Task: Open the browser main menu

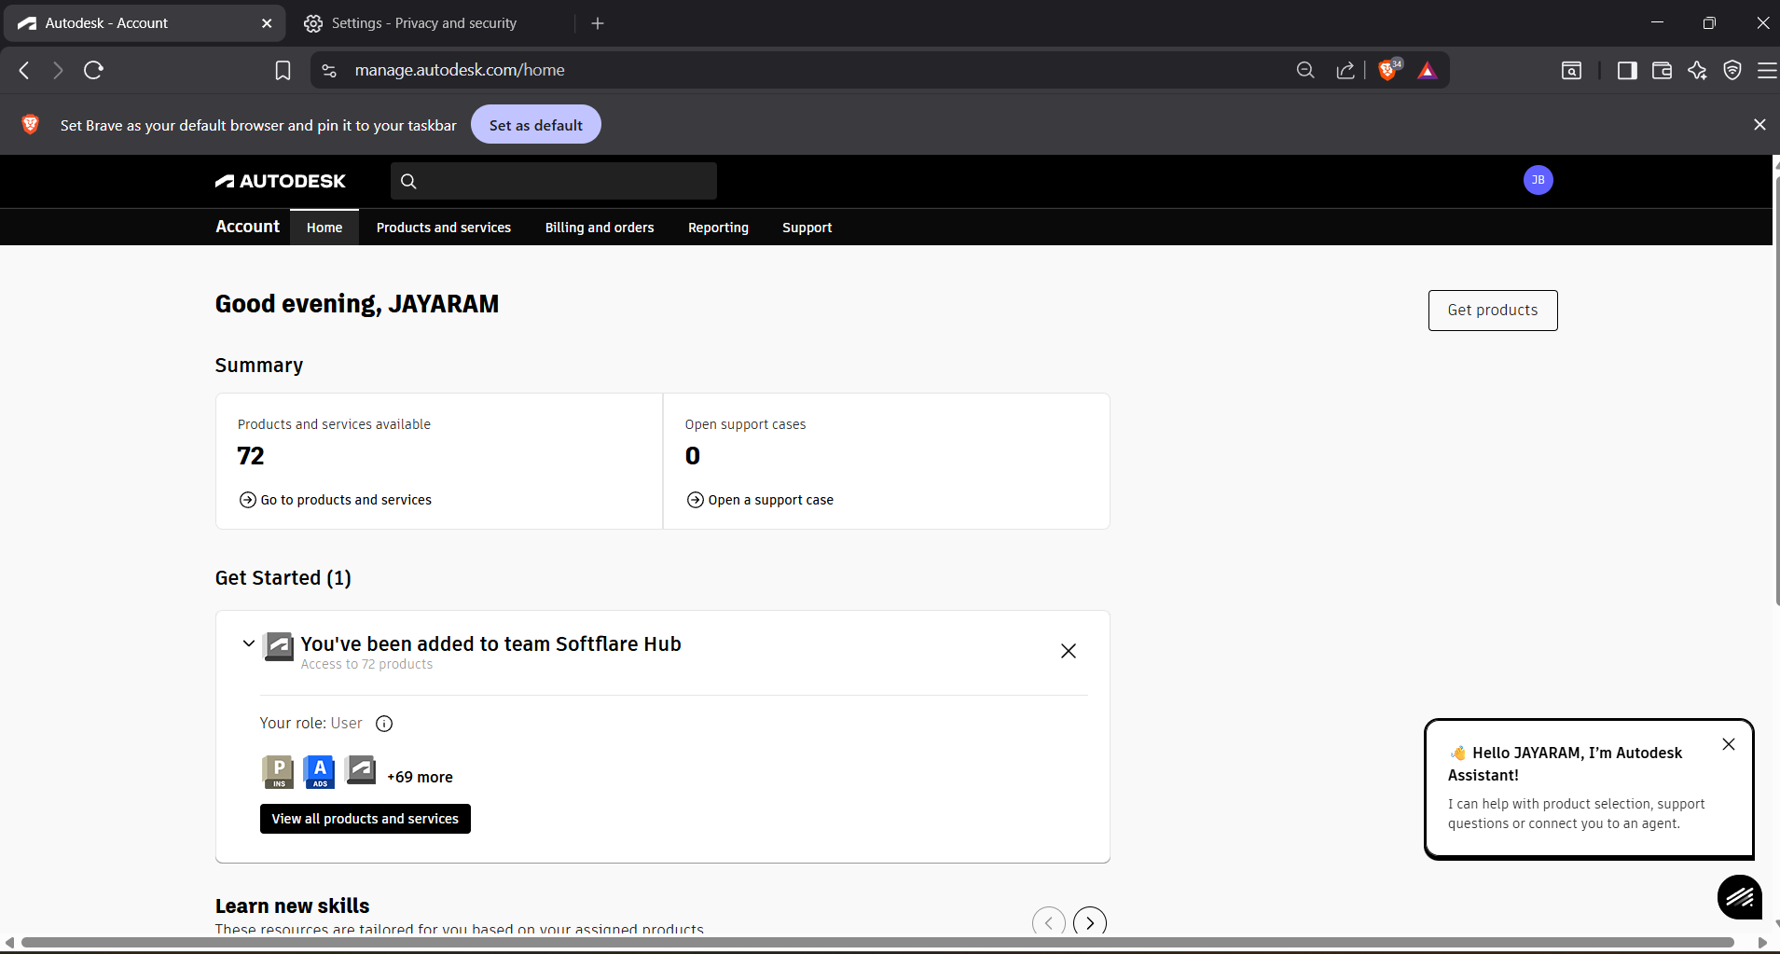Action: point(1767,70)
